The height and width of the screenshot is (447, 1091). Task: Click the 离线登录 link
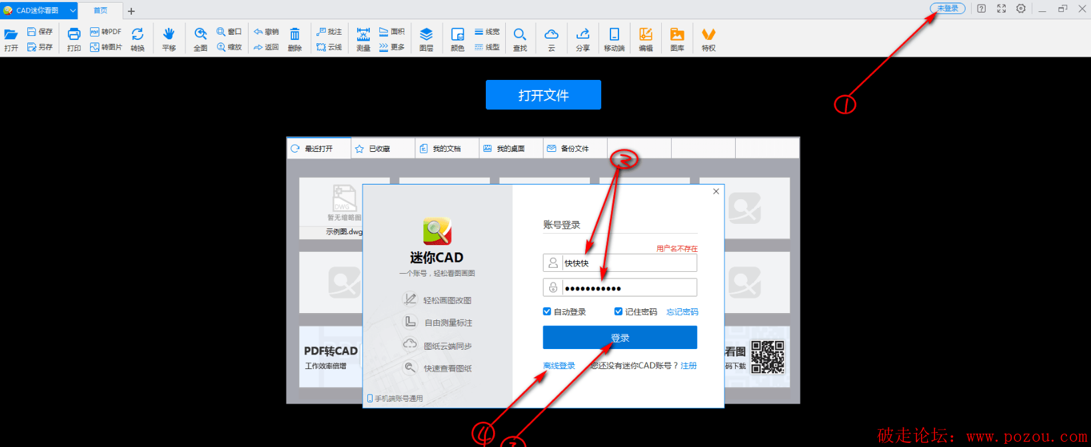tap(559, 366)
